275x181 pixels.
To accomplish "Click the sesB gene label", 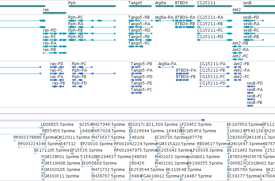I will (x=247, y=3).
